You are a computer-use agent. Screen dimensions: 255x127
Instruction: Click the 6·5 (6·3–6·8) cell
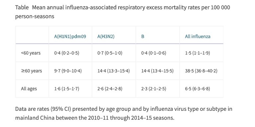pos(198,89)
